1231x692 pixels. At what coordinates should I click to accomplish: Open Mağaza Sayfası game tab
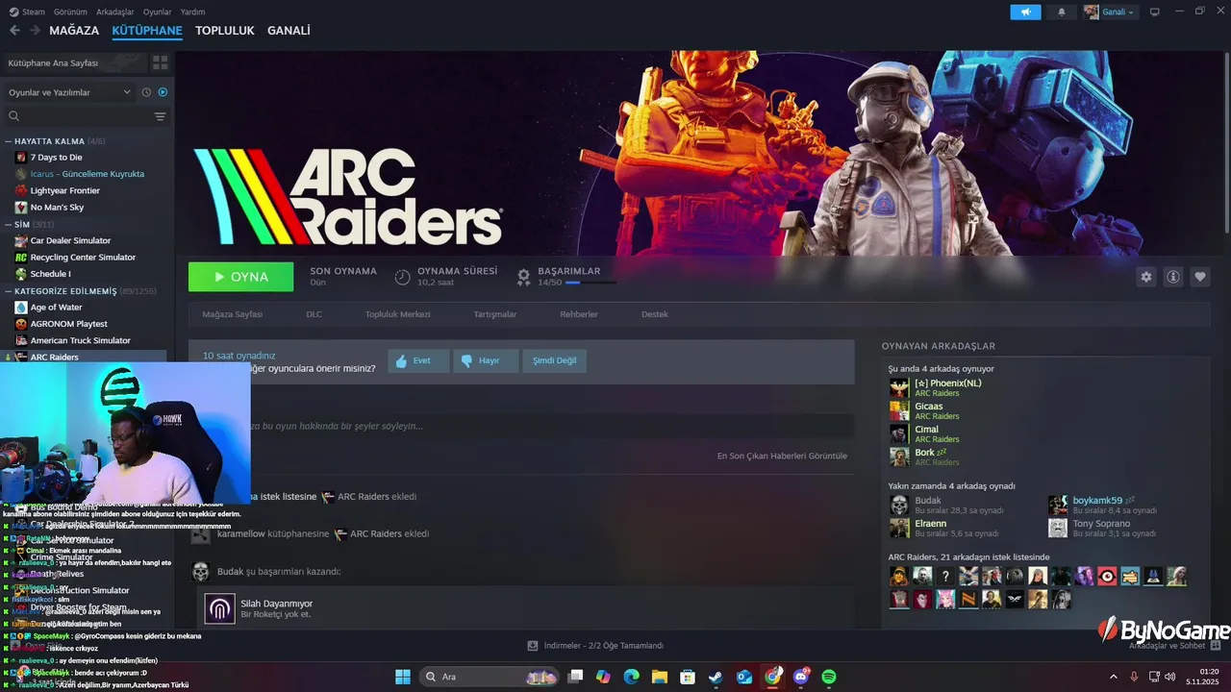tap(232, 314)
